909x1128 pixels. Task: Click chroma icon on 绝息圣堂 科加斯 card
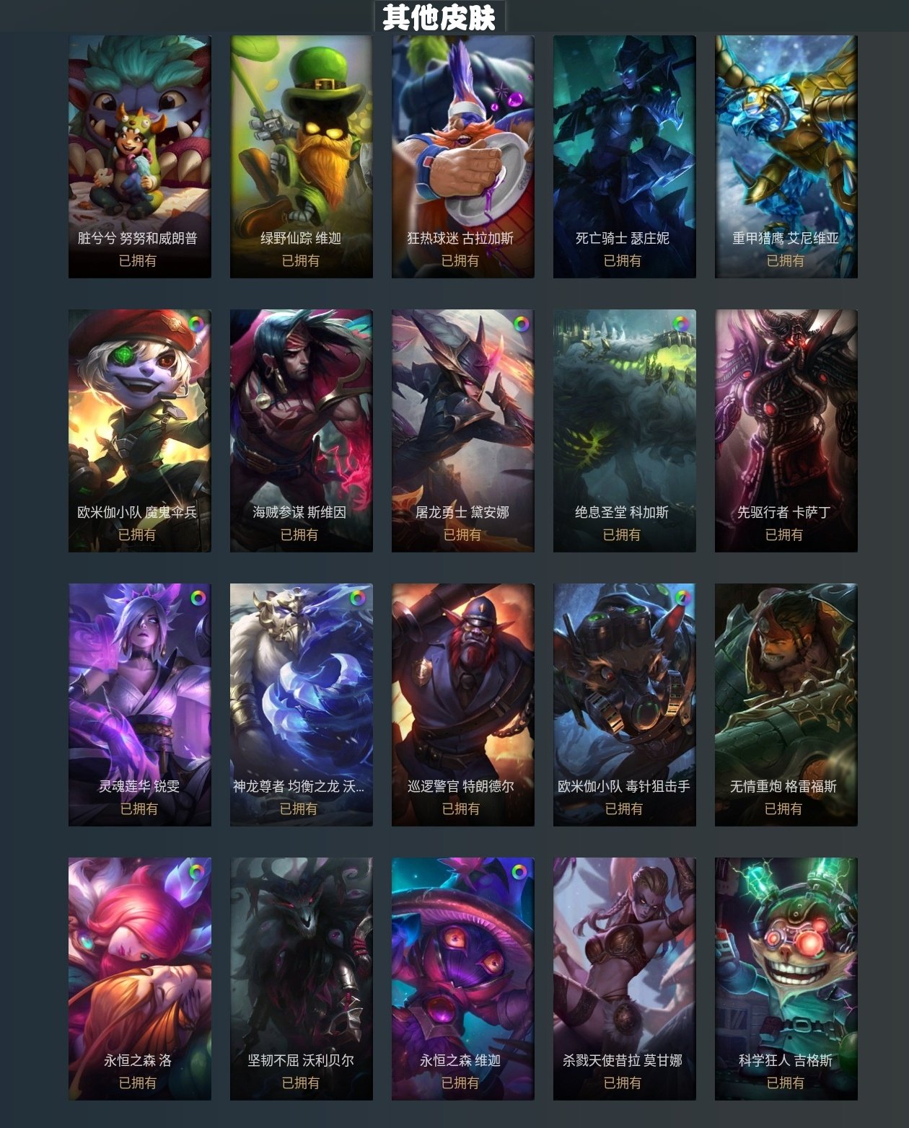coord(681,323)
